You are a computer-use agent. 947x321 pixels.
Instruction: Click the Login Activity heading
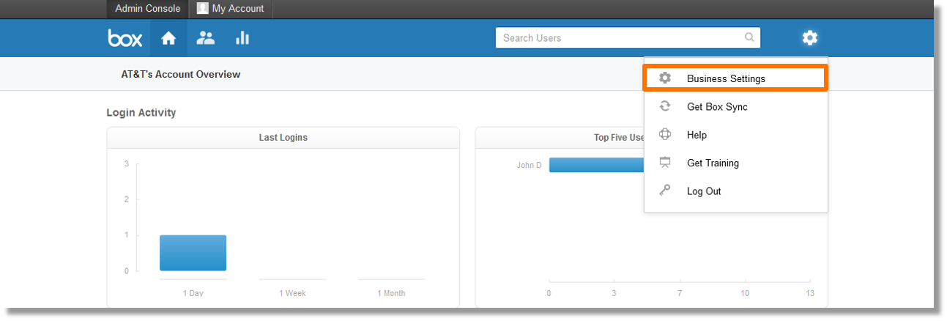pyautogui.click(x=141, y=112)
